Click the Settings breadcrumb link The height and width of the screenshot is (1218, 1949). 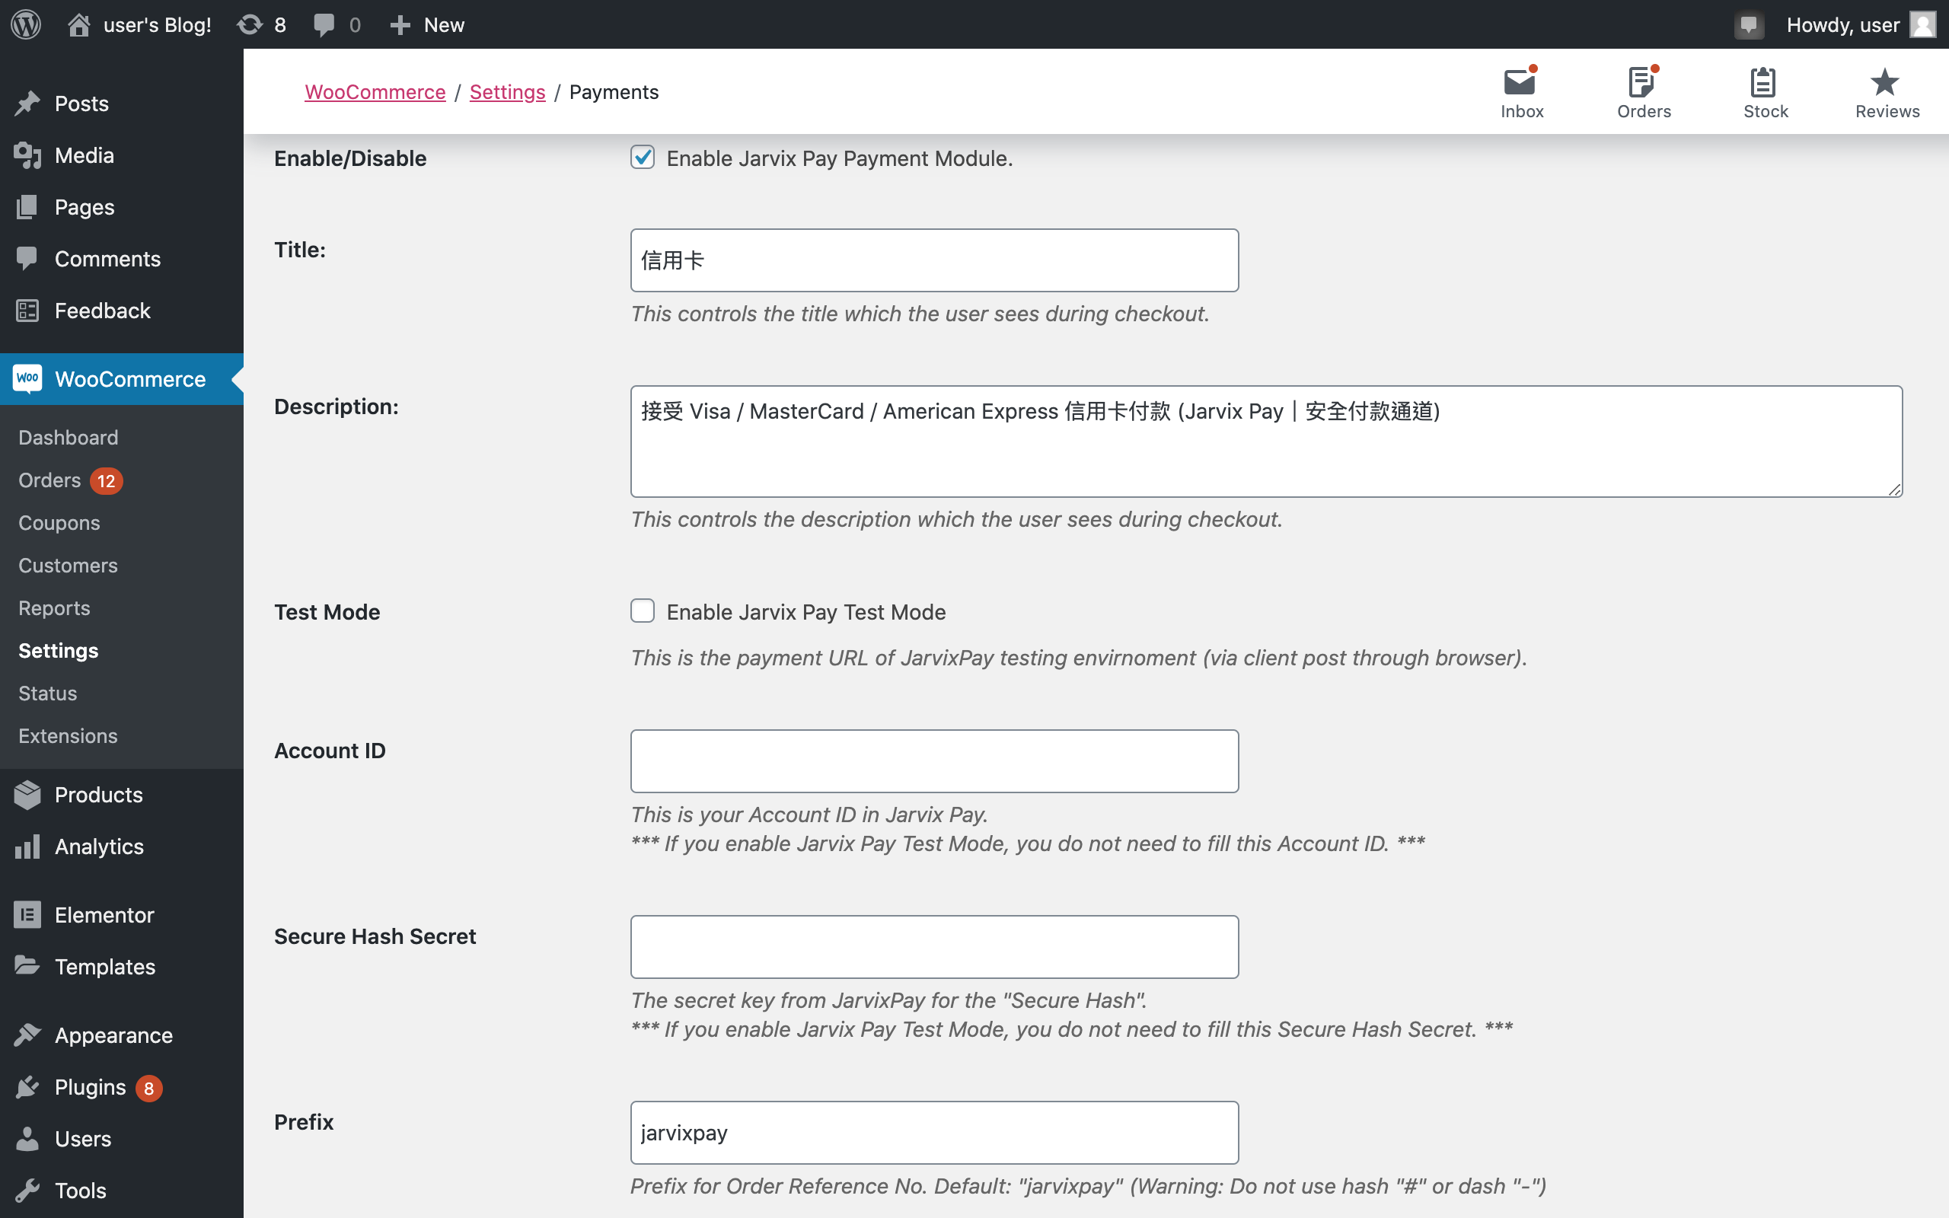(x=506, y=91)
